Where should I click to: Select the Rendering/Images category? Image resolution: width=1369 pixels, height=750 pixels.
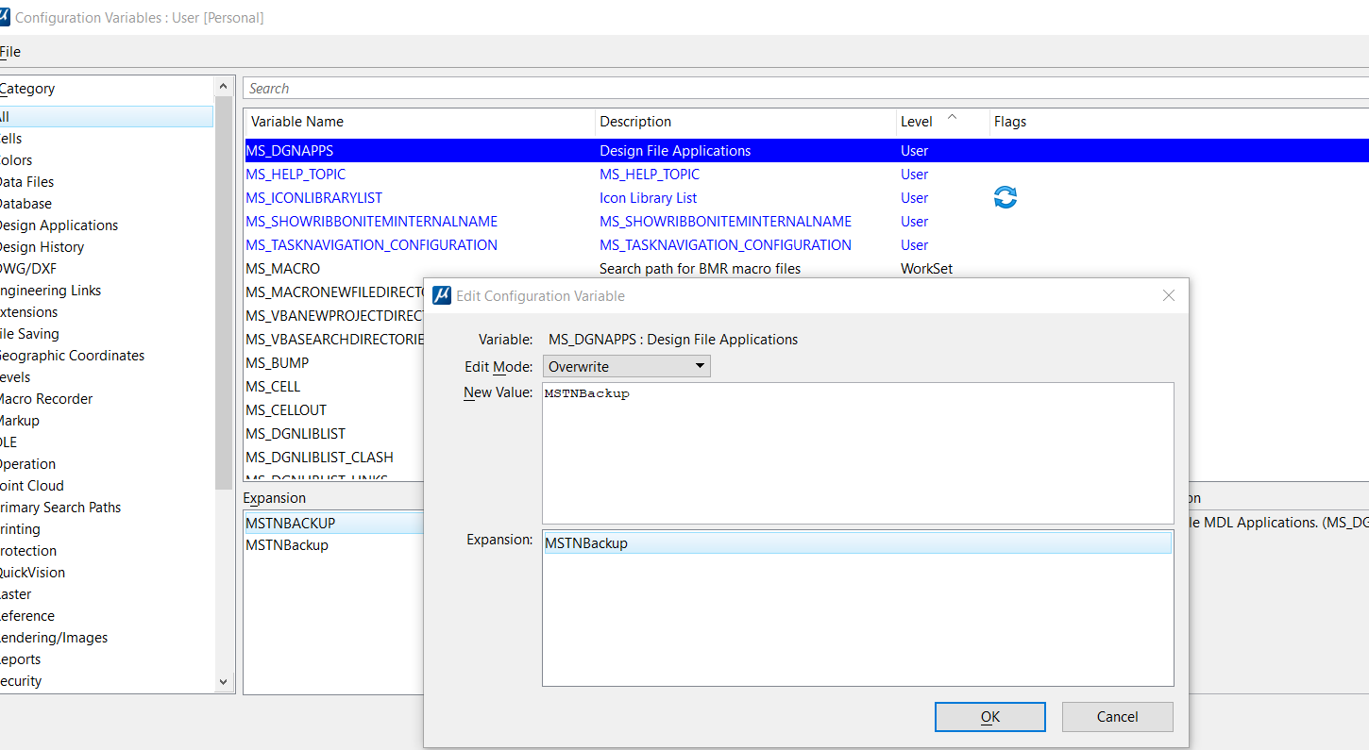click(x=53, y=638)
